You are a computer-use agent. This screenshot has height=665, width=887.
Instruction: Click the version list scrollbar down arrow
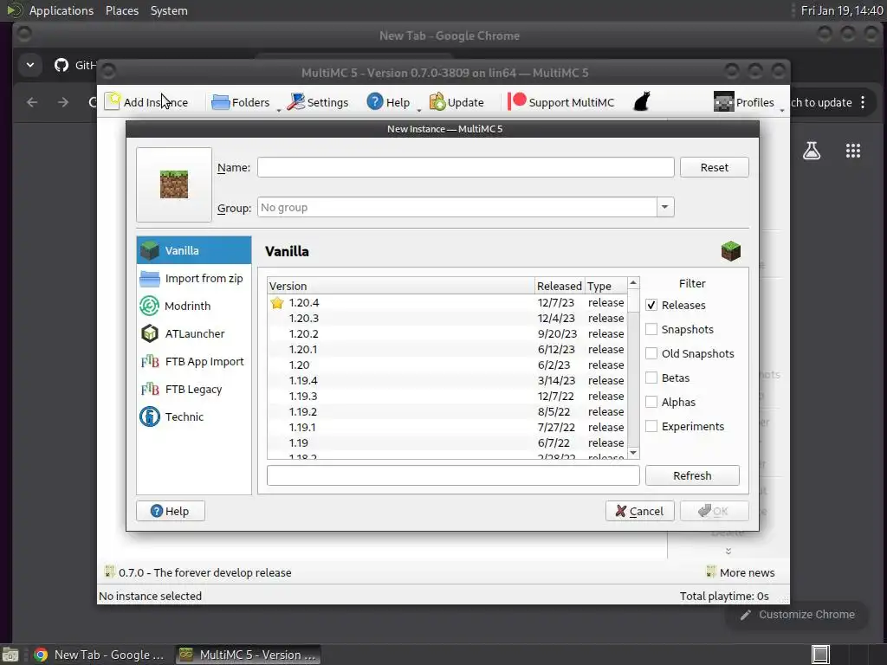coord(633,453)
